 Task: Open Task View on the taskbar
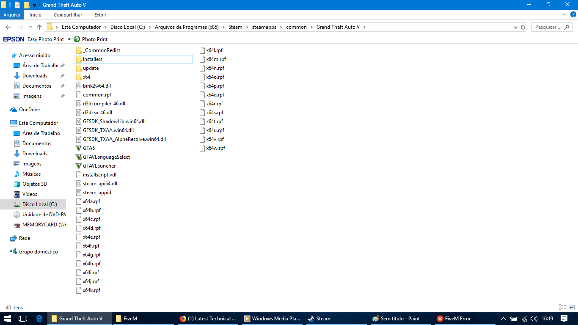click(x=23, y=319)
